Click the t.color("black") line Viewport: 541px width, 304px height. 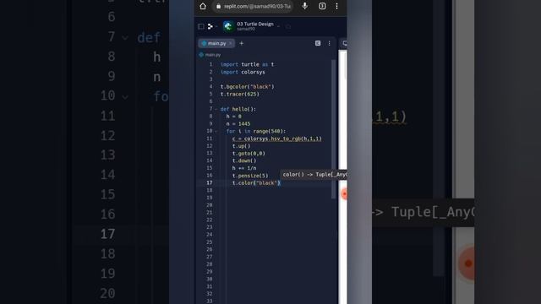(256, 182)
